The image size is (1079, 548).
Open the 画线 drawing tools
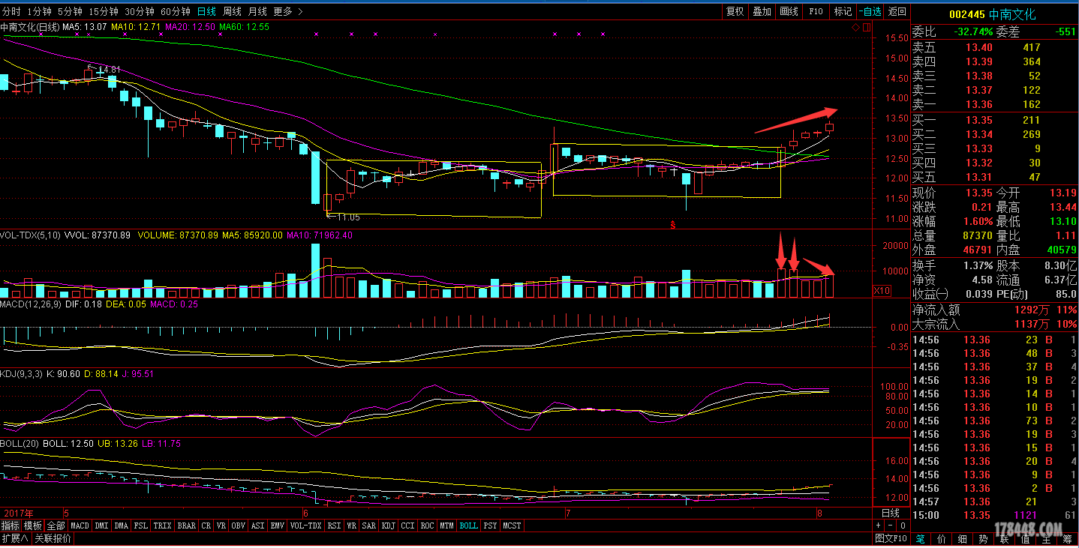(x=789, y=11)
